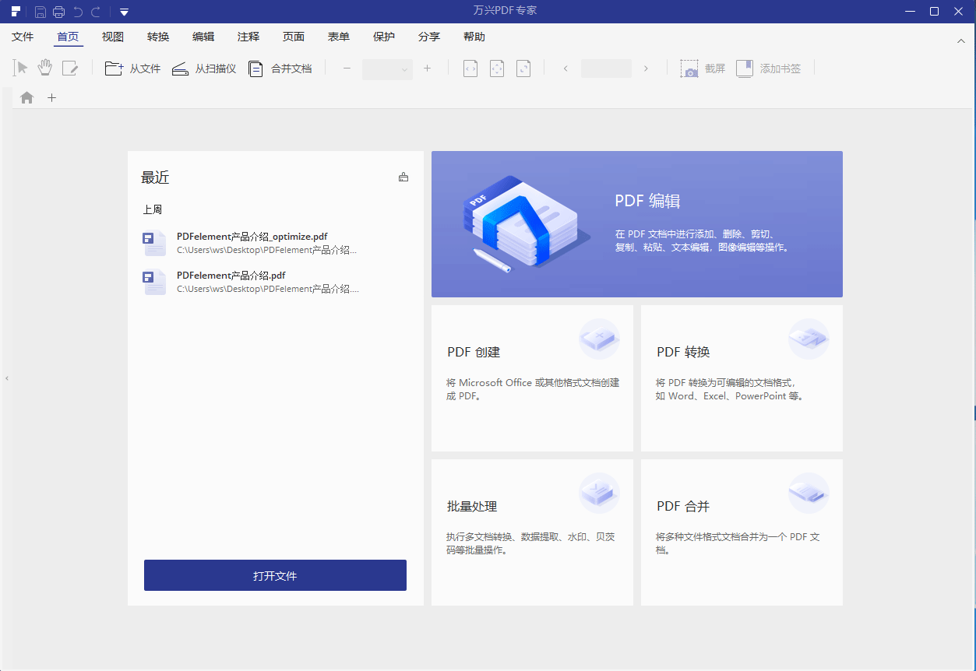This screenshot has height=671, width=976.
Task: Expand the left side panel arrow
Action: click(7, 378)
